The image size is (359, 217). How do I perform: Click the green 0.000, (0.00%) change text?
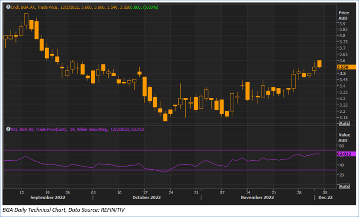pos(144,7)
